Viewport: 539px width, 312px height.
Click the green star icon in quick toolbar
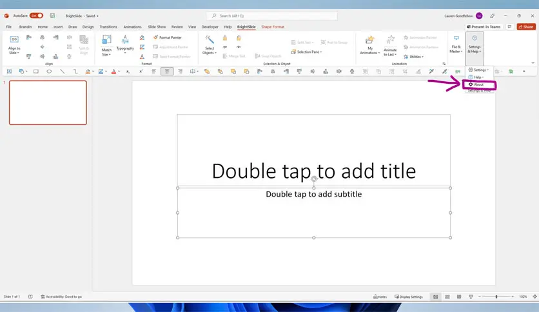point(511,72)
